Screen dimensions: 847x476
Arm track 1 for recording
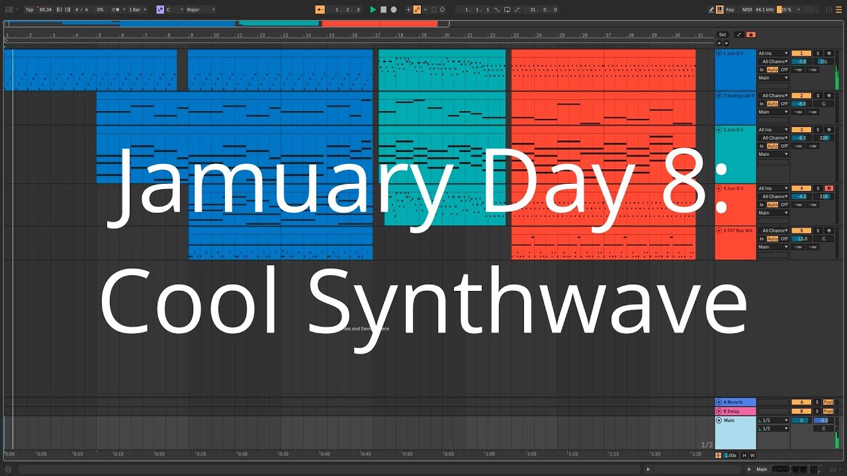(x=828, y=54)
